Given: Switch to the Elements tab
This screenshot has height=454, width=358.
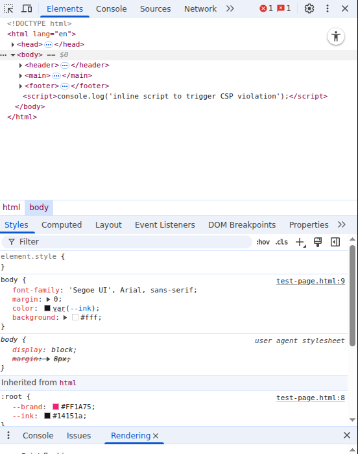Looking at the screenshot, I should click(65, 8).
